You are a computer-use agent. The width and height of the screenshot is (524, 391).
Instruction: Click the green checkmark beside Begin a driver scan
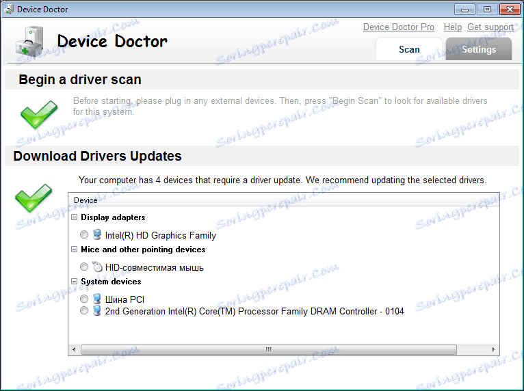[x=39, y=114]
